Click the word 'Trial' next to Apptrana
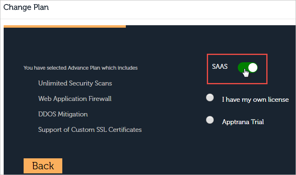This screenshot has height=175, width=296. 257,122
